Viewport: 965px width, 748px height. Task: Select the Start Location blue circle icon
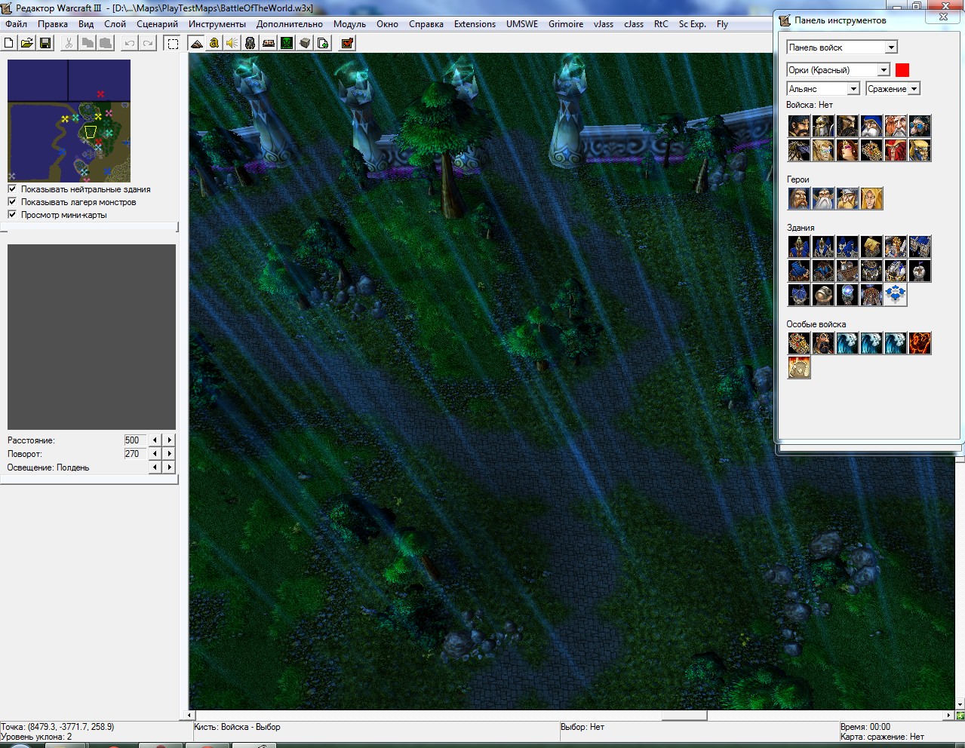(896, 295)
